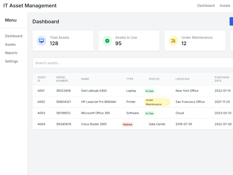Click the San Francisco Office location
The image size is (233, 175).
click(x=190, y=102)
